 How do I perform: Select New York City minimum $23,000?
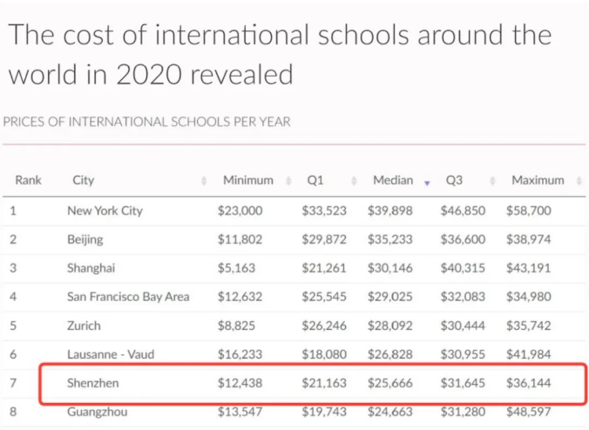240,211
